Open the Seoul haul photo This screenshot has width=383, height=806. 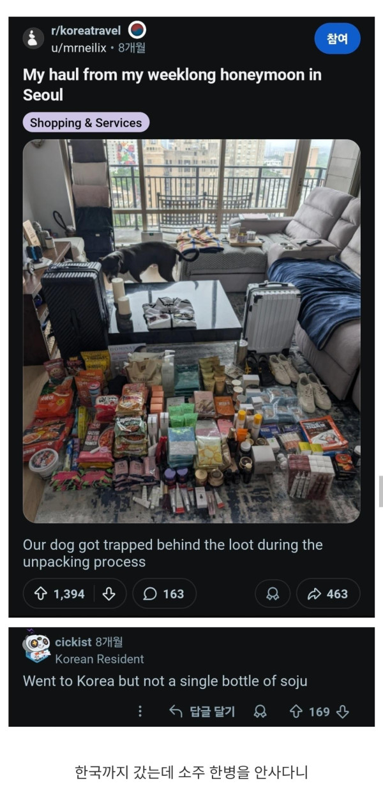point(191,331)
